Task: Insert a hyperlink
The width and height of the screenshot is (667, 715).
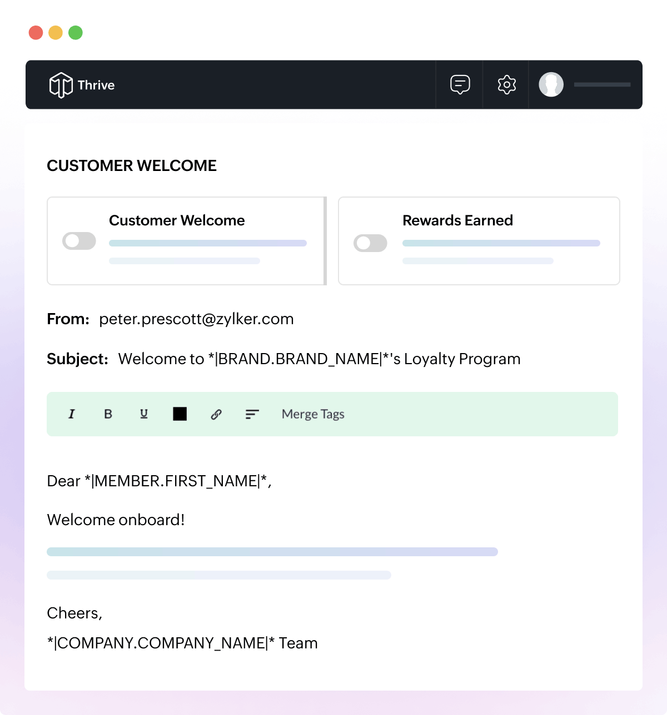Action: point(216,414)
